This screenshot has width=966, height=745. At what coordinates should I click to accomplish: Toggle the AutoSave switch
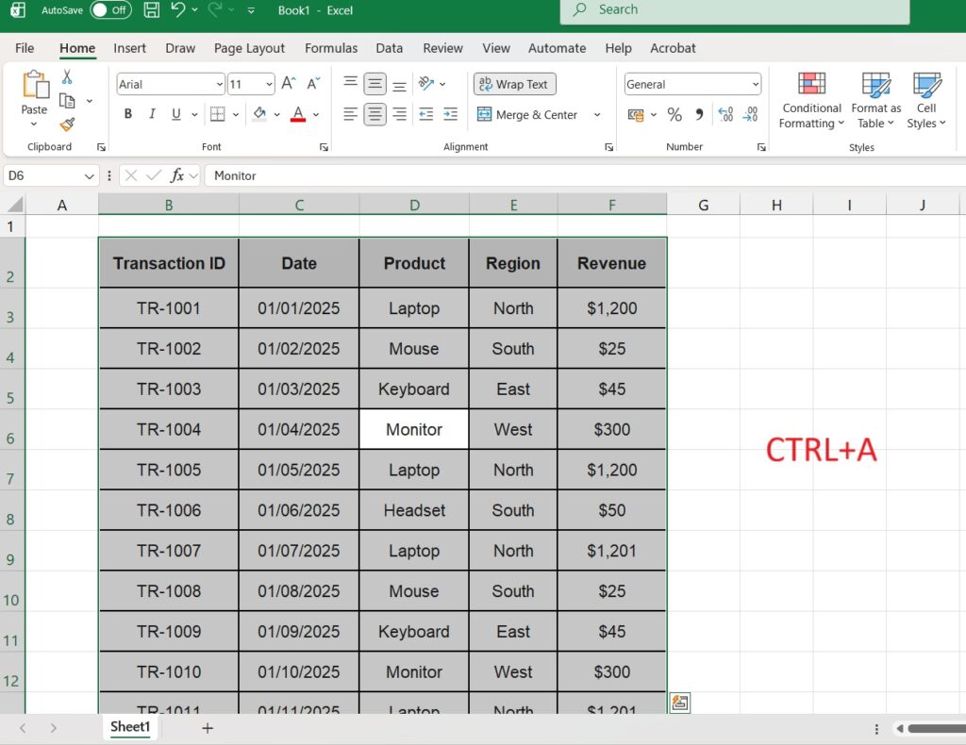(x=110, y=10)
